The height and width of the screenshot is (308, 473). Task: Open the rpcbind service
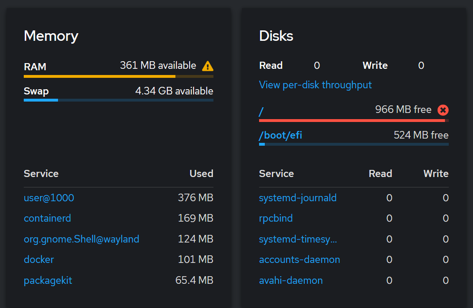(x=276, y=218)
